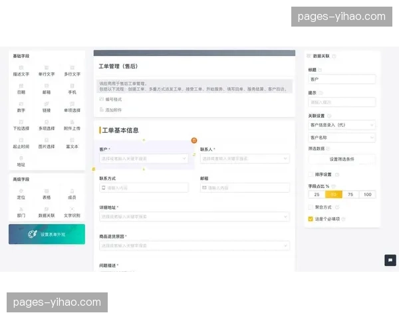Viewport: 399px width, 319px height.
Task: Add a 部门 advanced field
Action: click(21, 213)
